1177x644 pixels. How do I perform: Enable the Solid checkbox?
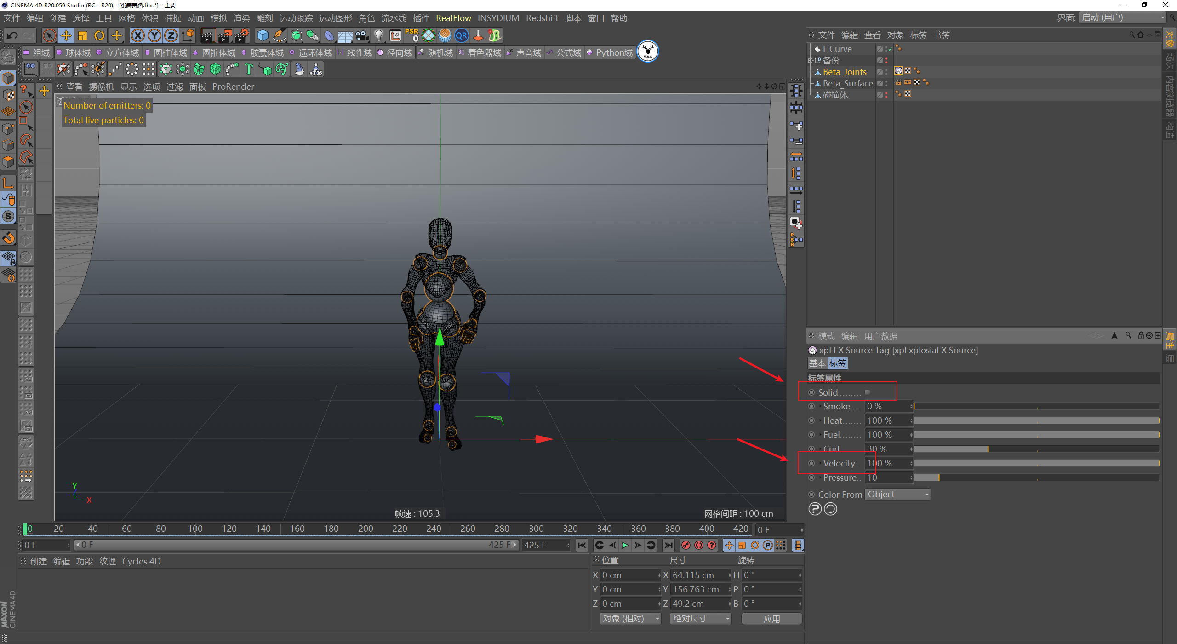click(867, 392)
